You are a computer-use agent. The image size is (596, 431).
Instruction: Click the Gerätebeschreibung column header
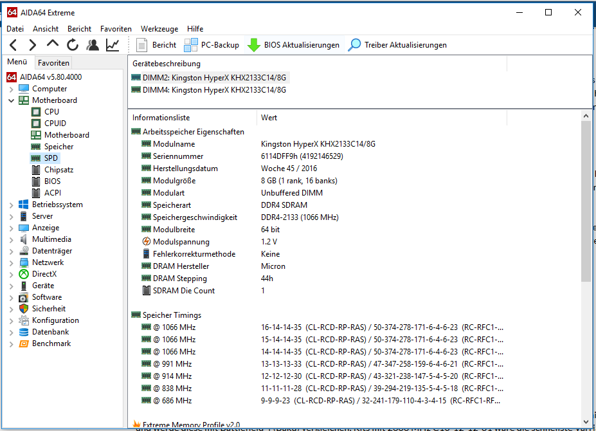coord(318,64)
